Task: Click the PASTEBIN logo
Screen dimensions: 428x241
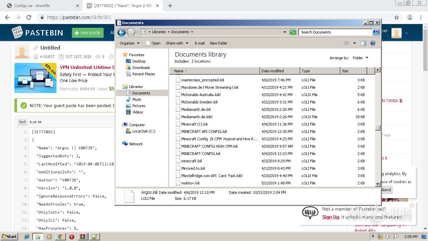Action: coord(37,32)
